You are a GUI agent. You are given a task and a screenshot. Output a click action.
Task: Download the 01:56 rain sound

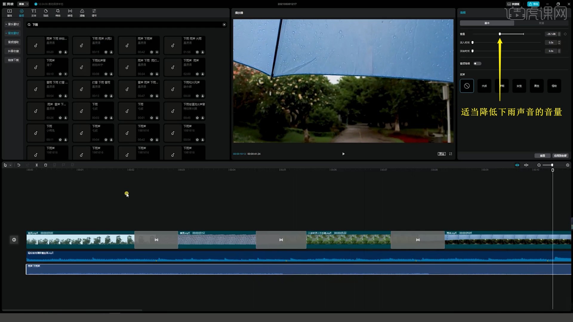[x=203, y=52]
